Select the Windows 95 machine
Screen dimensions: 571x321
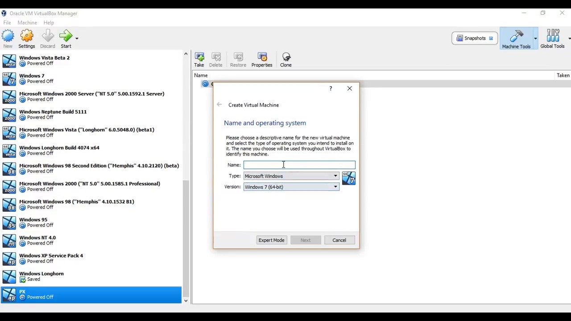[x=91, y=222]
